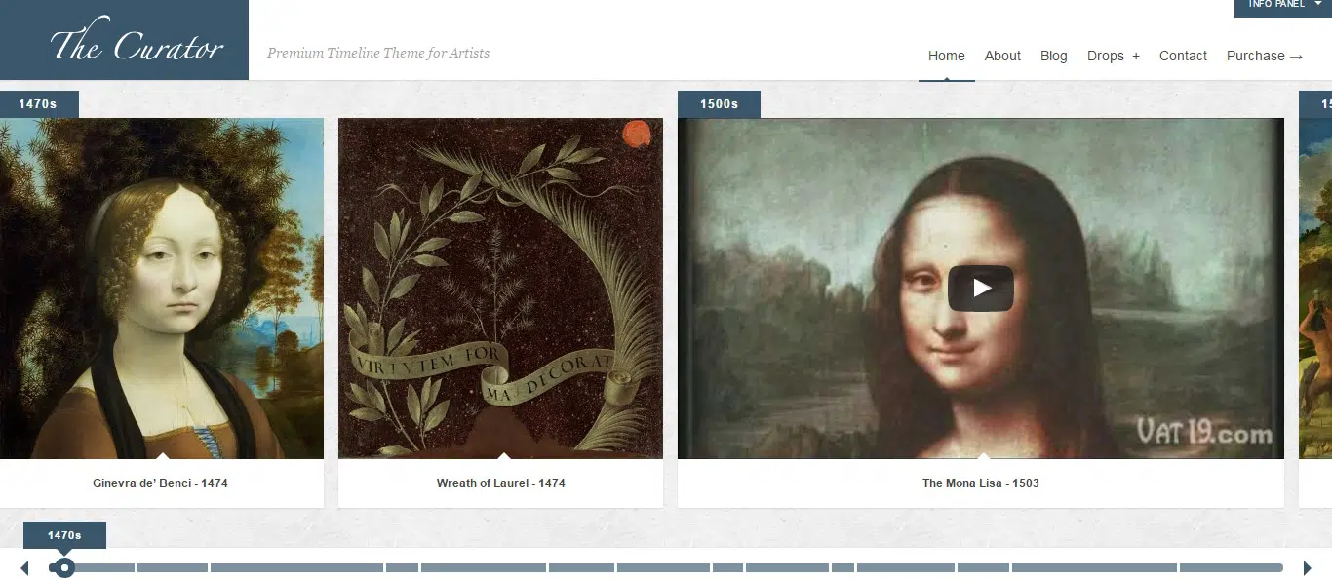Jump to last timeline segment
The width and height of the screenshot is (1332, 580).
click(x=1232, y=567)
